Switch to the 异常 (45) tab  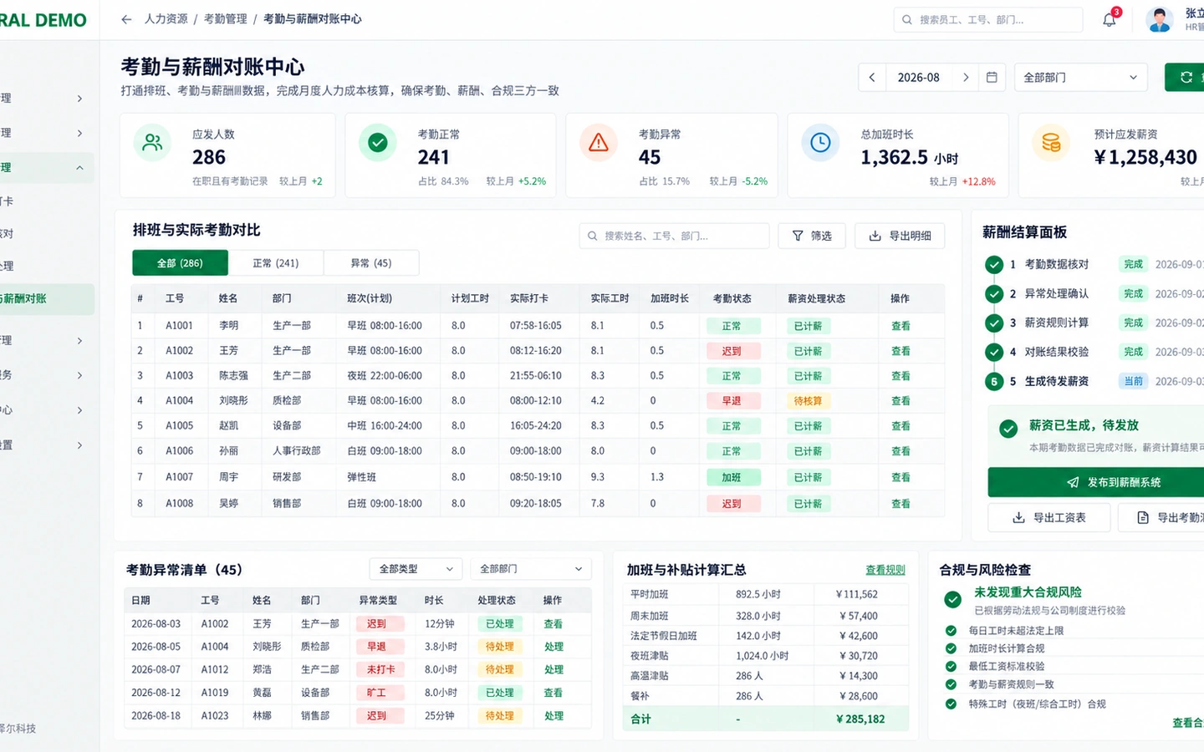tap(371, 263)
